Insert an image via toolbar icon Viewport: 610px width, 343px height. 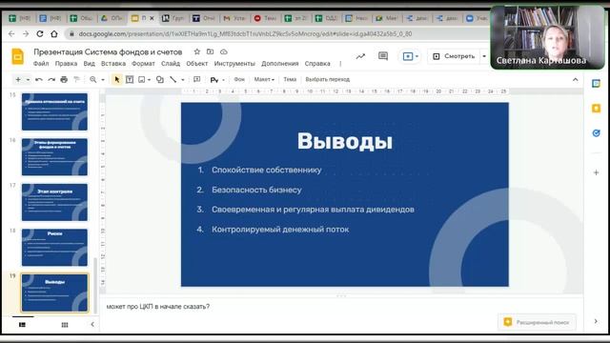point(142,79)
